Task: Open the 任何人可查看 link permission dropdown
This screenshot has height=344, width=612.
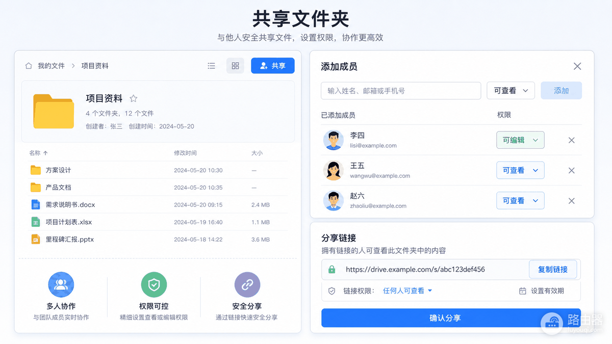Action: (x=407, y=290)
